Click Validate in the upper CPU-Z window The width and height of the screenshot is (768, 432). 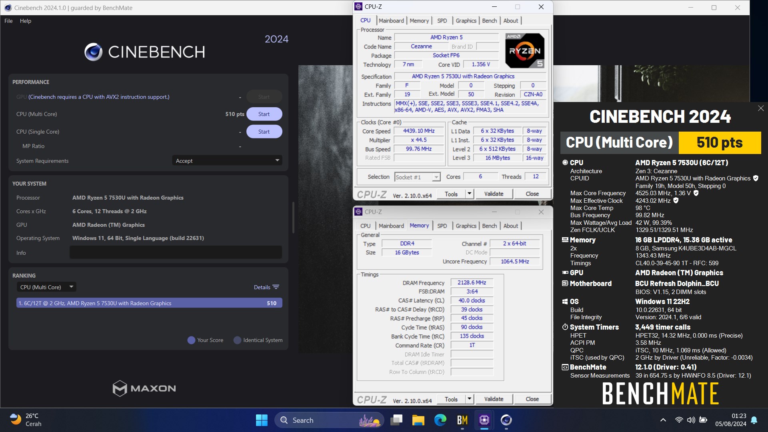point(494,194)
